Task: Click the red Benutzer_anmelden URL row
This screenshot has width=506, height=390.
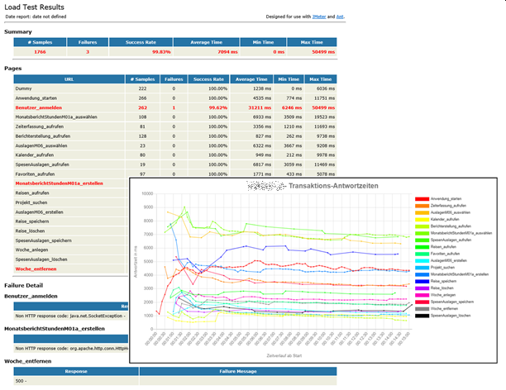Action: click(38, 107)
